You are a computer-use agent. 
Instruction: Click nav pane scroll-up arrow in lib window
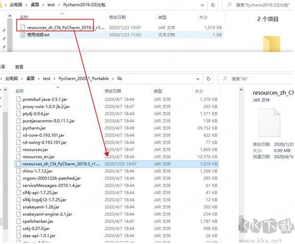point(5,90)
